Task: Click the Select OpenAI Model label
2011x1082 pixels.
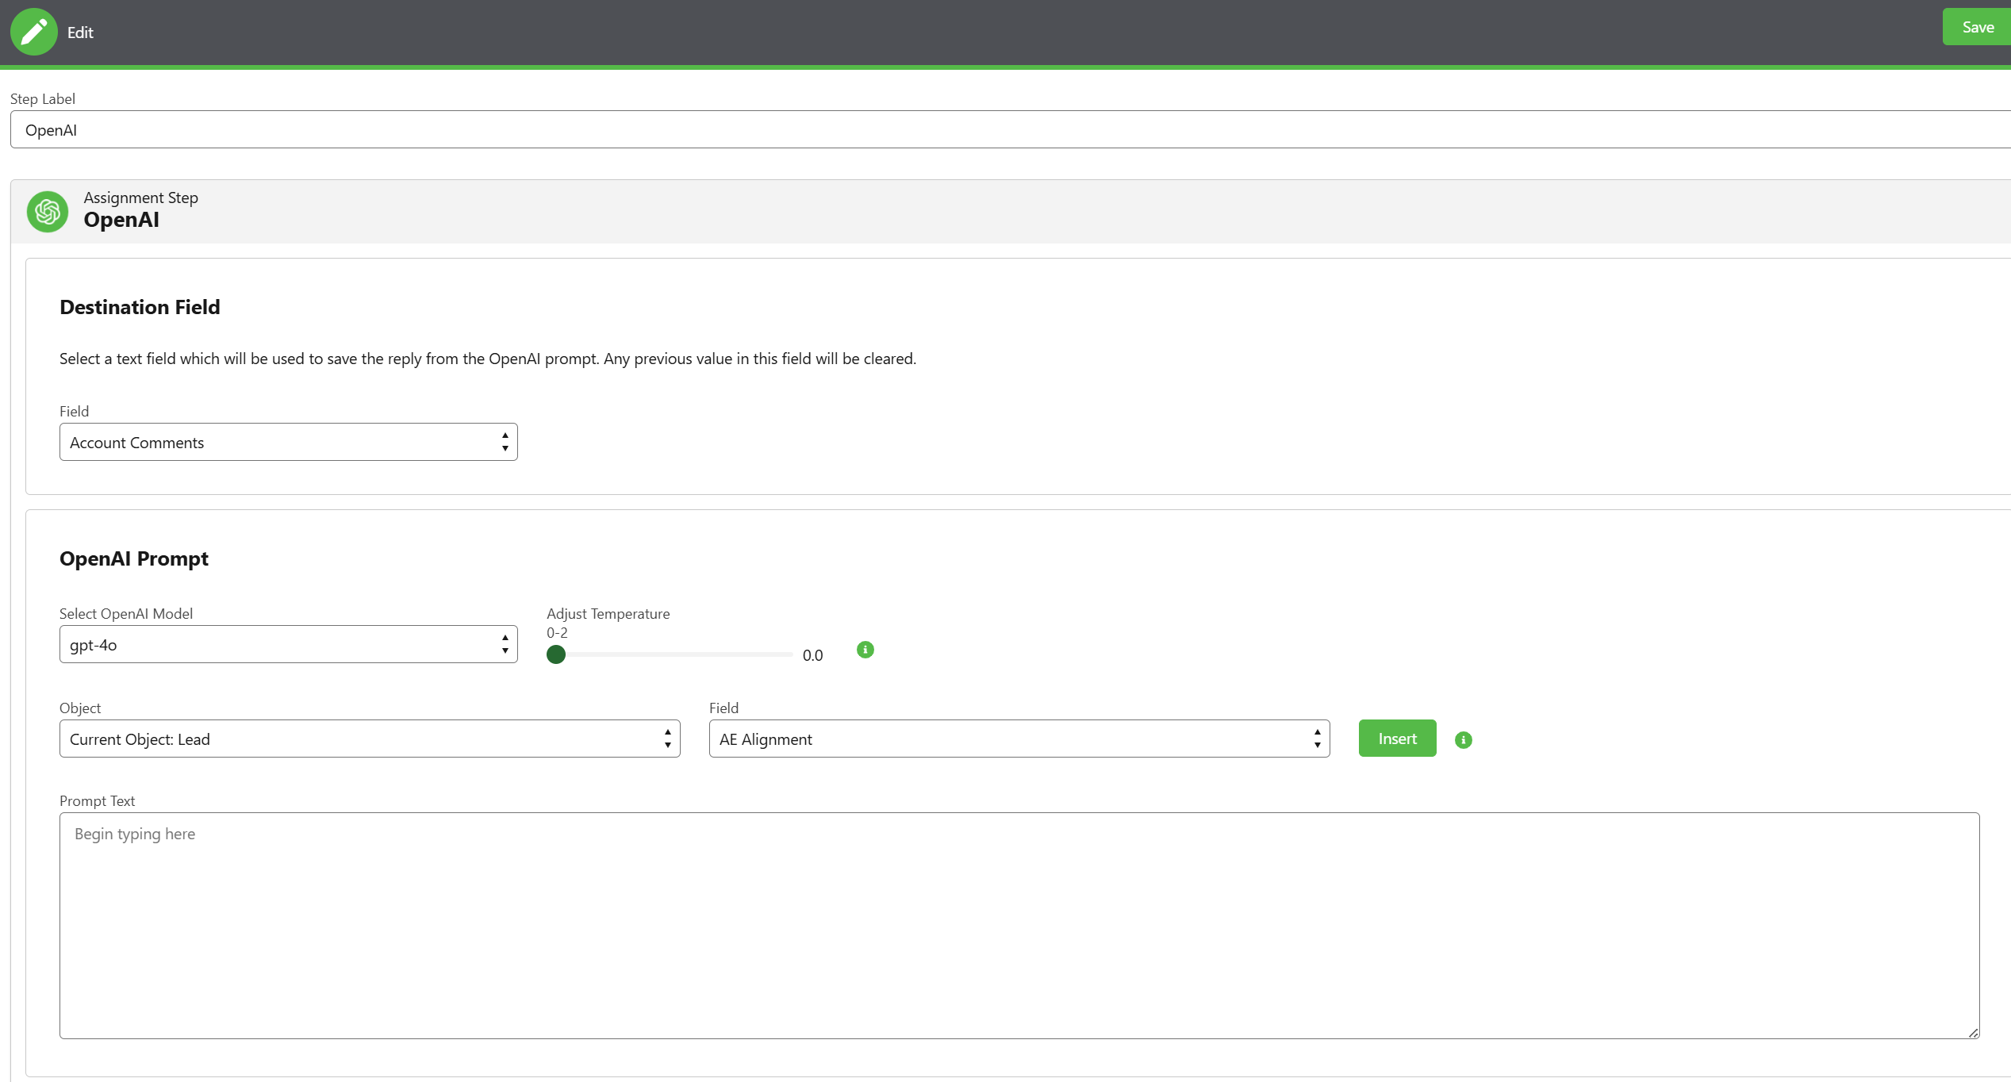Action: click(x=126, y=613)
